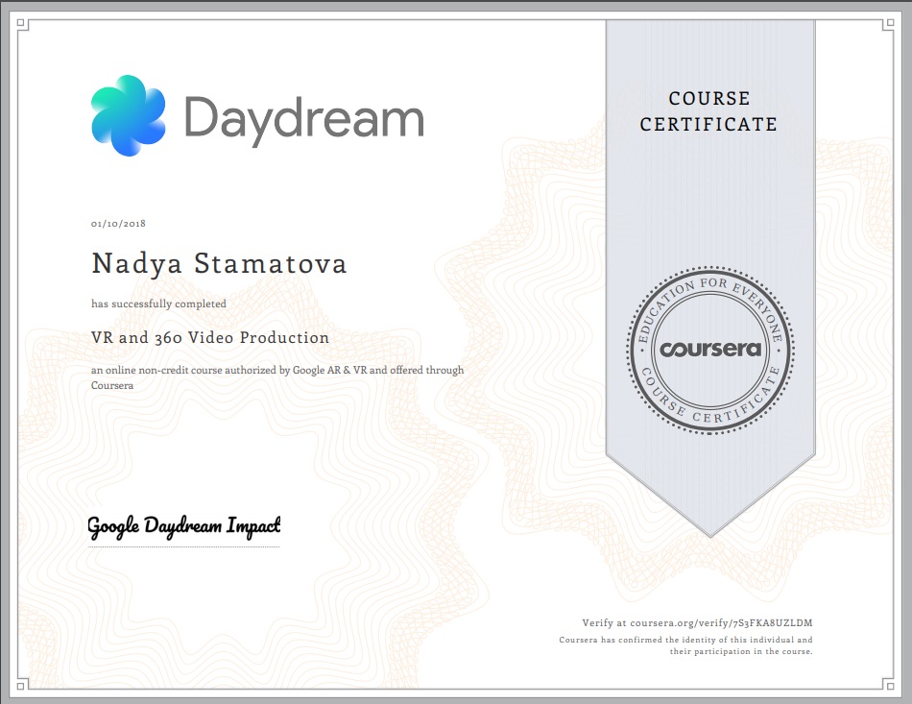
Task: Select course title VR and 360 Video Production
Action: 210,337
